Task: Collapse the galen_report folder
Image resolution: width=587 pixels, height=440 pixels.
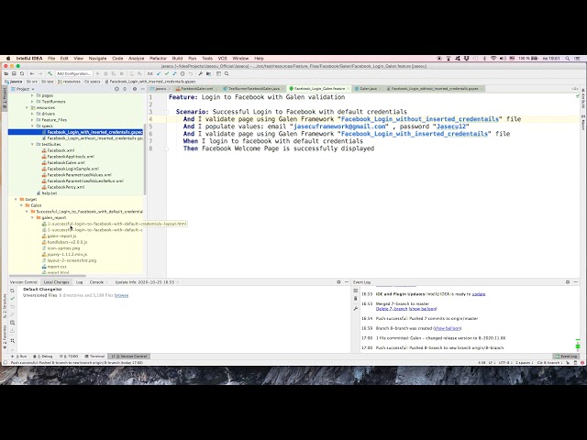Action: click(x=33, y=218)
